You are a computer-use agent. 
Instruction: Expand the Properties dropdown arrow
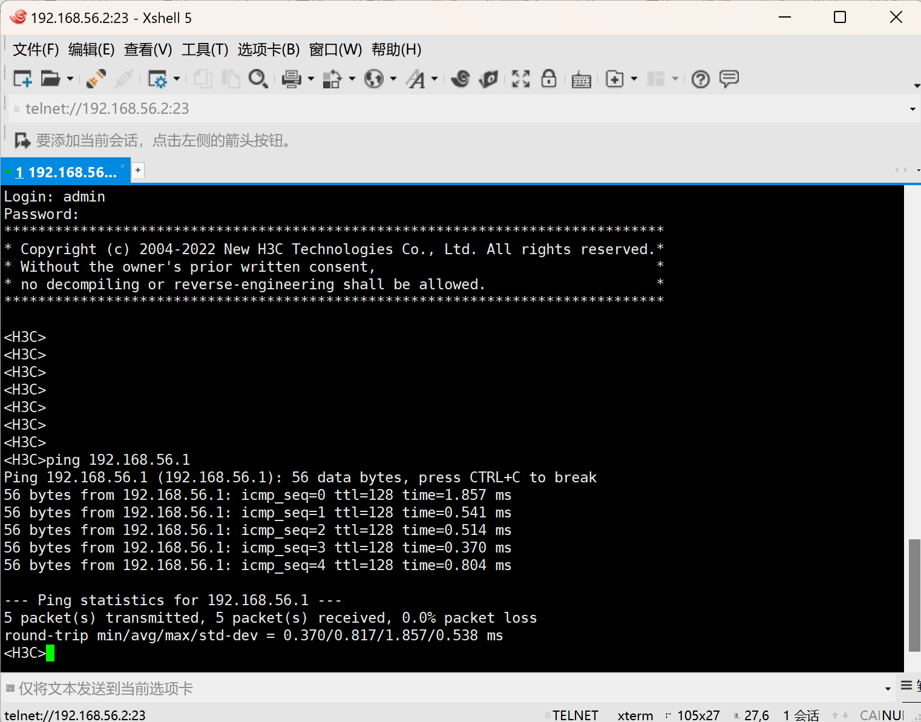[x=177, y=79]
